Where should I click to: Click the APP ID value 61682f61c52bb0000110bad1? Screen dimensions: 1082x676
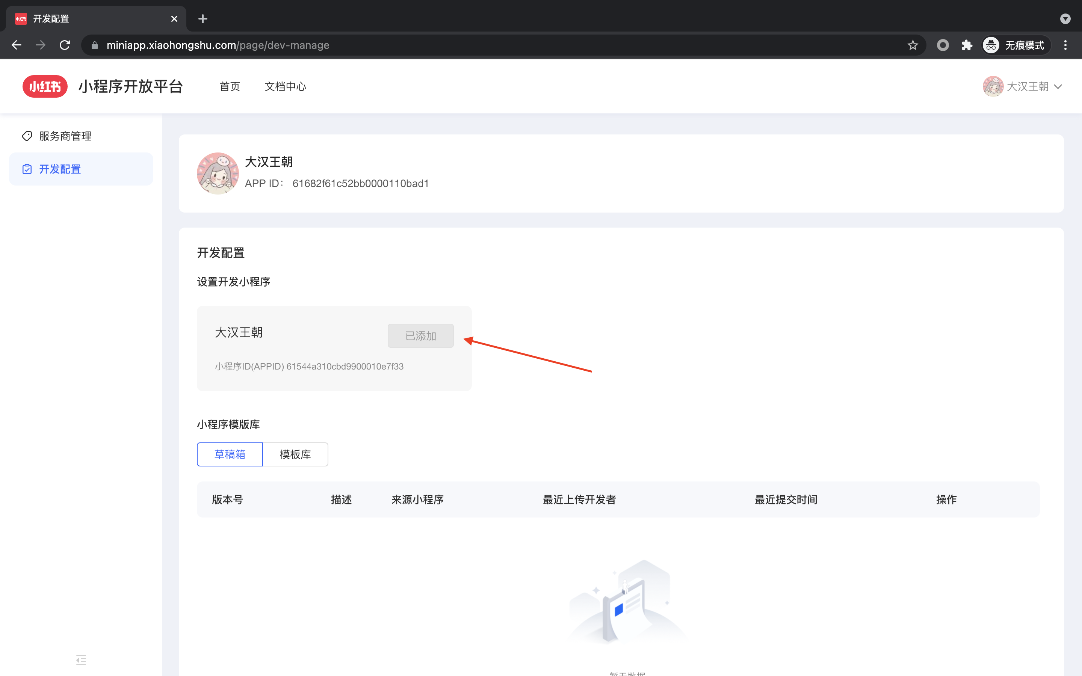click(360, 183)
